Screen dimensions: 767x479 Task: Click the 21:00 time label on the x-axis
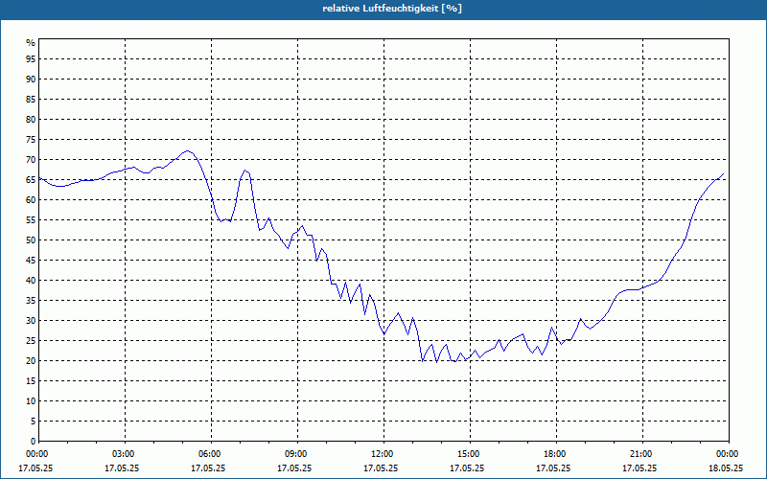coord(642,454)
